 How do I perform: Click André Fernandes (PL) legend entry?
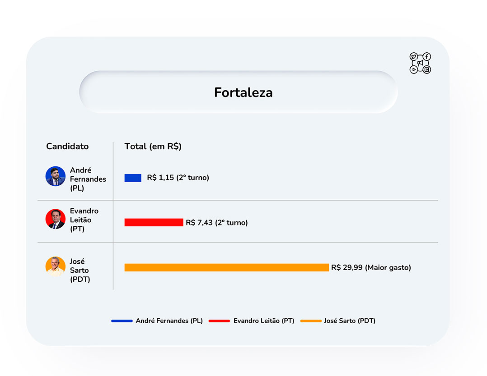[x=157, y=321]
